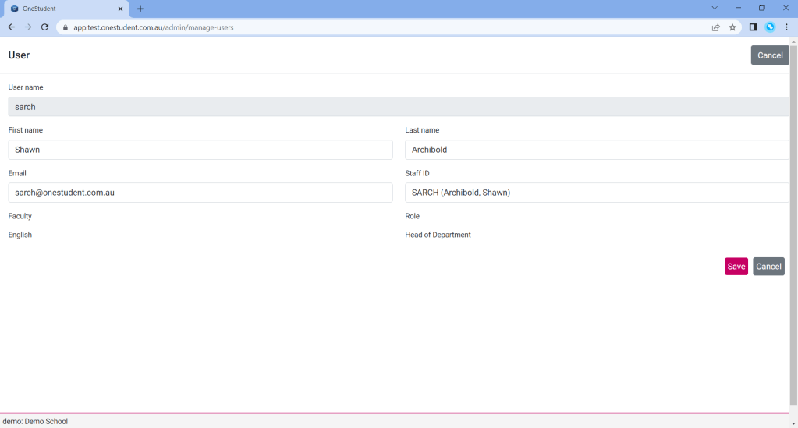
Task: Click the top-right Cancel button
Action: (x=769, y=55)
